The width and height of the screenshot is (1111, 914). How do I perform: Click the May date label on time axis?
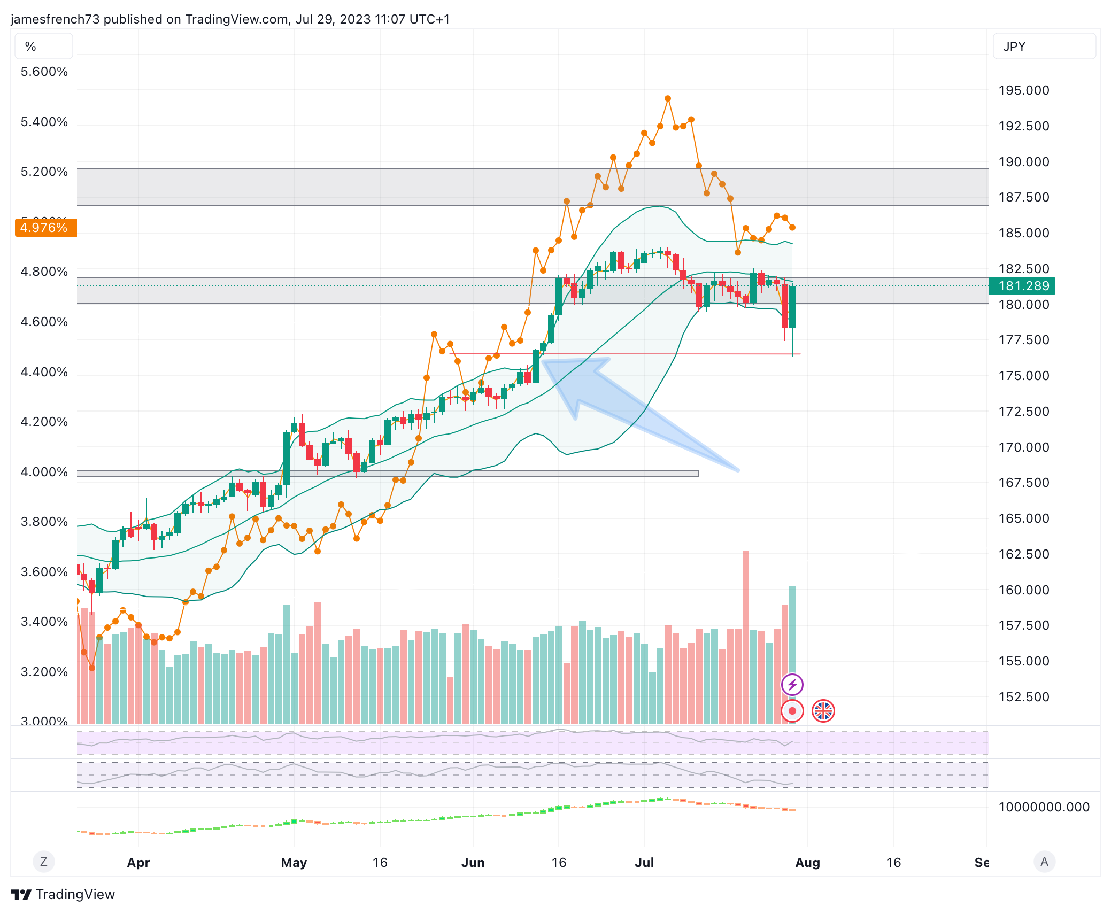(x=294, y=862)
